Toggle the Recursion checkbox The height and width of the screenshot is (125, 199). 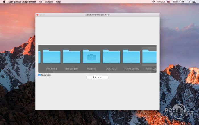point(40,75)
